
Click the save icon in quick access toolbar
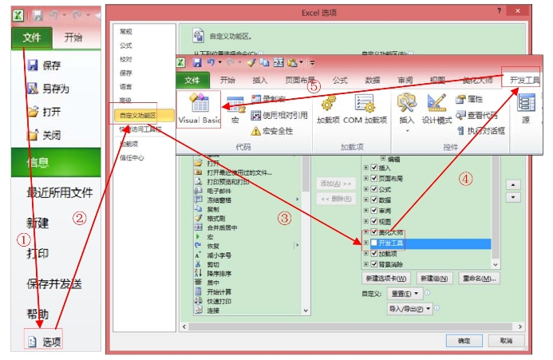point(197,63)
